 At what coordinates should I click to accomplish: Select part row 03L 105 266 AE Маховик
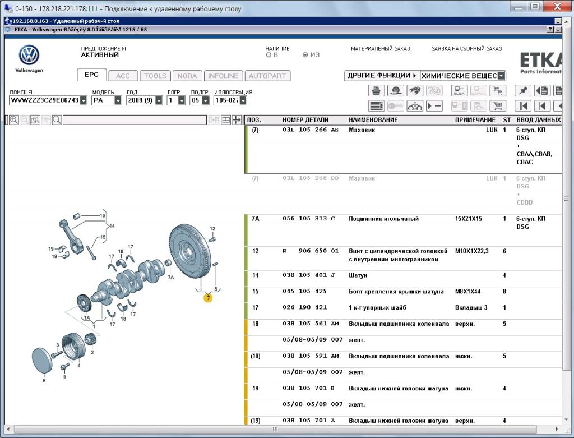click(x=403, y=149)
